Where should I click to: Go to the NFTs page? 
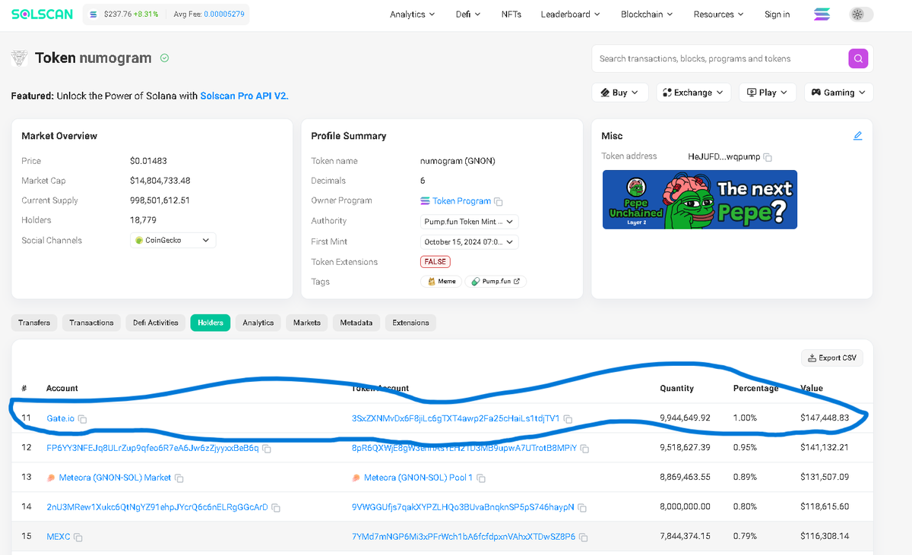click(x=511, y=14)
